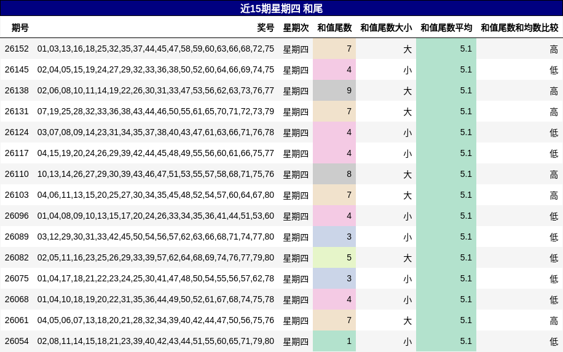Click winning numbers starting 03,07,08,09
The height and width of the screenshot is (352, 563).
pyautogui.click(x=156, y=133)
